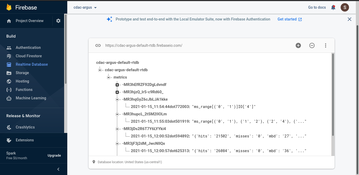Click the Storage folder icon

(x=9, y=73)
